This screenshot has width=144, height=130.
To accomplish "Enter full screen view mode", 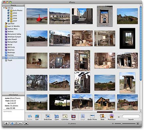I will pos(26,123).
